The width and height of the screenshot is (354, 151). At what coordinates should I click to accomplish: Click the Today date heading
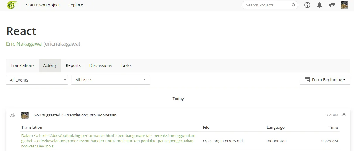tap(178, 99)
